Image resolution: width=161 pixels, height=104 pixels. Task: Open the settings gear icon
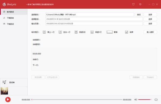[x=140, y=4]
